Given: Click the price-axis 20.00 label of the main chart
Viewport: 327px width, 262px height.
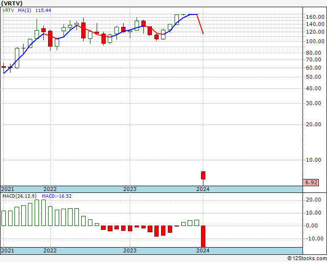Looking at the screenshot, I should click(314, 124).
